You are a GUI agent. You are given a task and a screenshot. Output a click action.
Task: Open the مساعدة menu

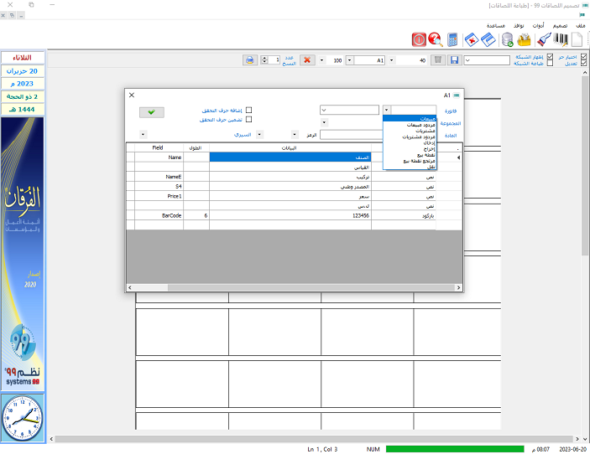pyautogui.click(x=496, y=26)
